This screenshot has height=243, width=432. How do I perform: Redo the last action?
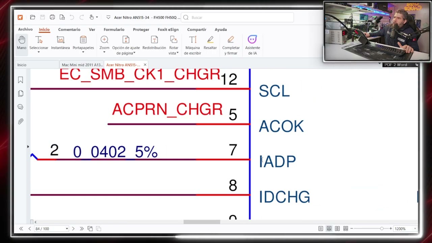82,17
